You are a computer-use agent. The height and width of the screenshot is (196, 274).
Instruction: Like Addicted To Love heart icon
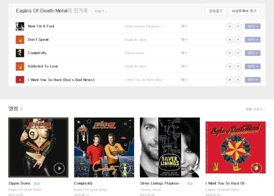point(183,66)
